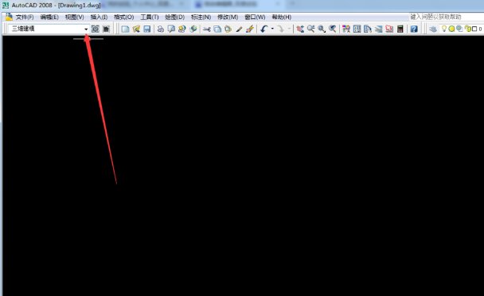484x296 pixels.
Task: Open the Tool Palettes icon
Action: [x=368, y=29]
